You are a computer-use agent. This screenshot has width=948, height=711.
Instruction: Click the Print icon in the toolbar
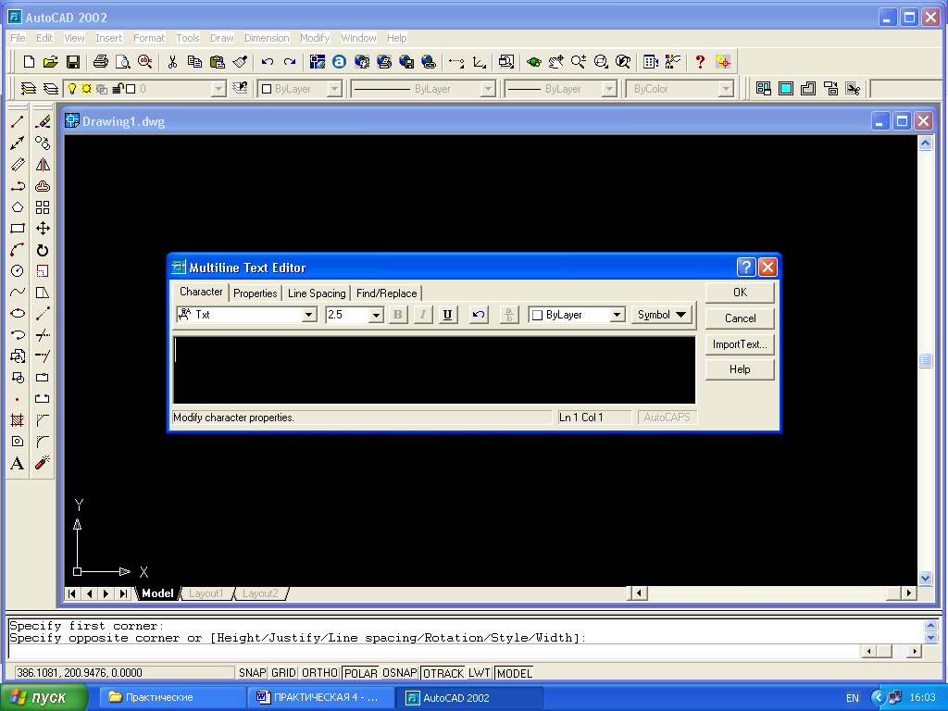(x=101, y=62)
